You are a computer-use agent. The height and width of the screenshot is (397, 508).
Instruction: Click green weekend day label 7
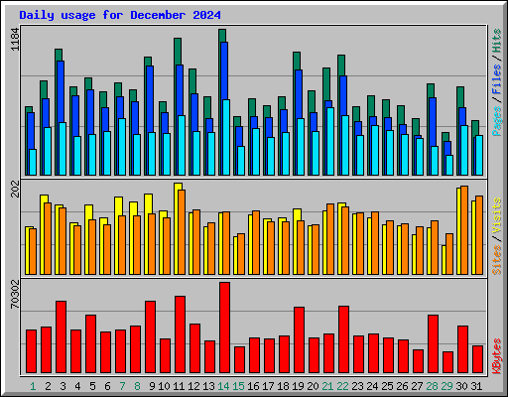[122, 386]
